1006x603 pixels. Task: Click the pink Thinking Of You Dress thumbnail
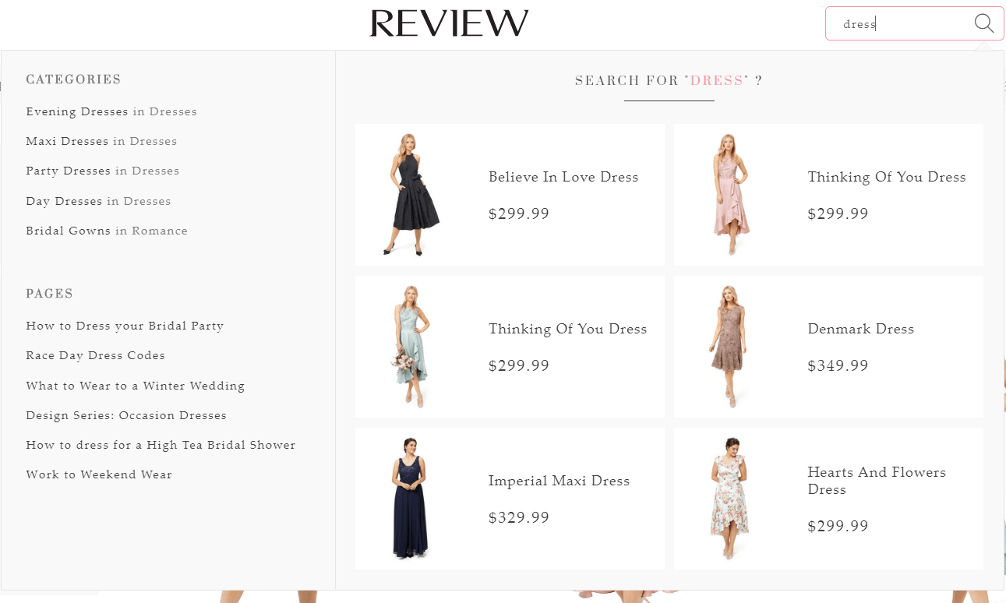730,194
